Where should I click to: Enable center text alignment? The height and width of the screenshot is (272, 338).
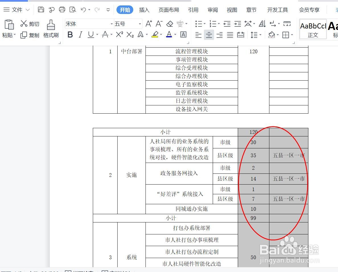pos(209,35)
